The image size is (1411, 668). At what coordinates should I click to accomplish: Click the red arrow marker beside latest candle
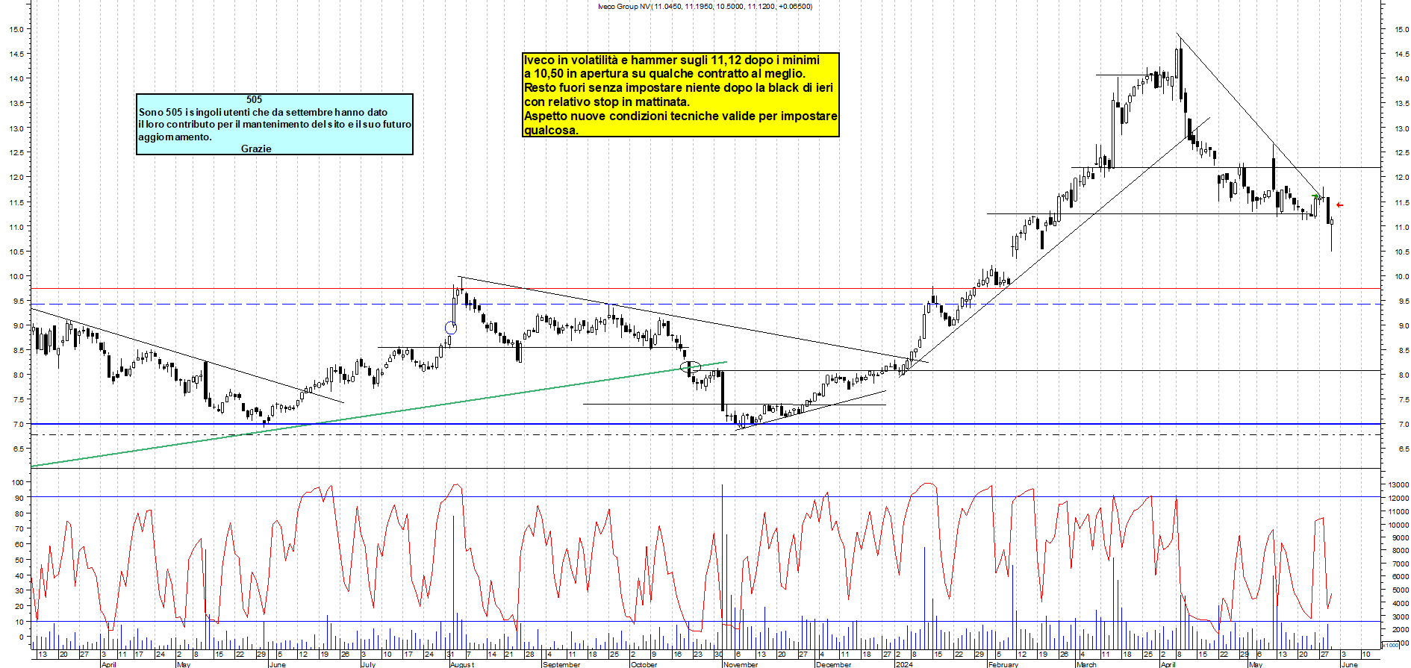coord(1340,205)
